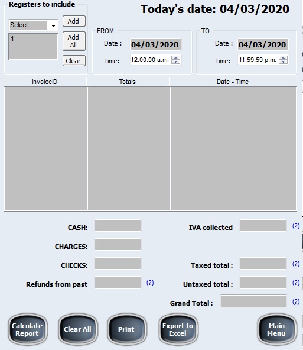
Task: Decrease the TO time with the down arrow
Action: [x=283, y=61]
